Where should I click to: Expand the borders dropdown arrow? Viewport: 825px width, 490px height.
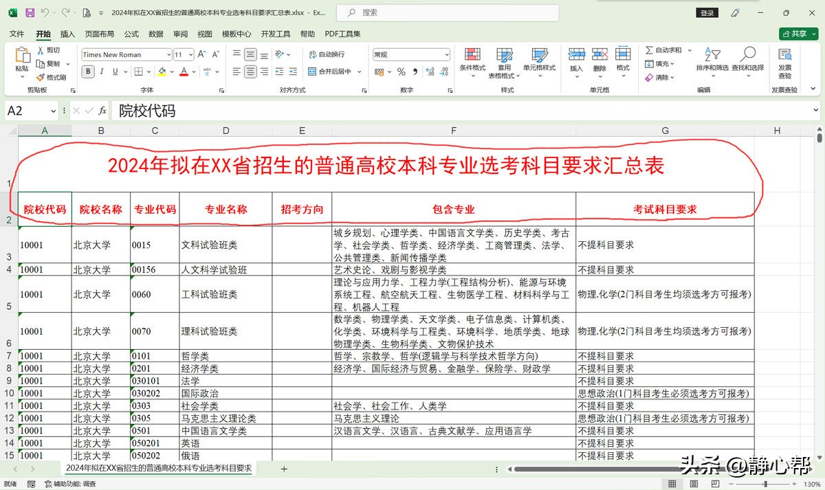[149, 71]
